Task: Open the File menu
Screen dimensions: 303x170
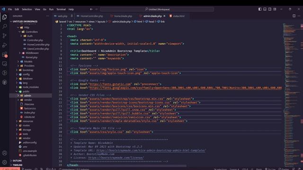Action: tap(10, 9)
